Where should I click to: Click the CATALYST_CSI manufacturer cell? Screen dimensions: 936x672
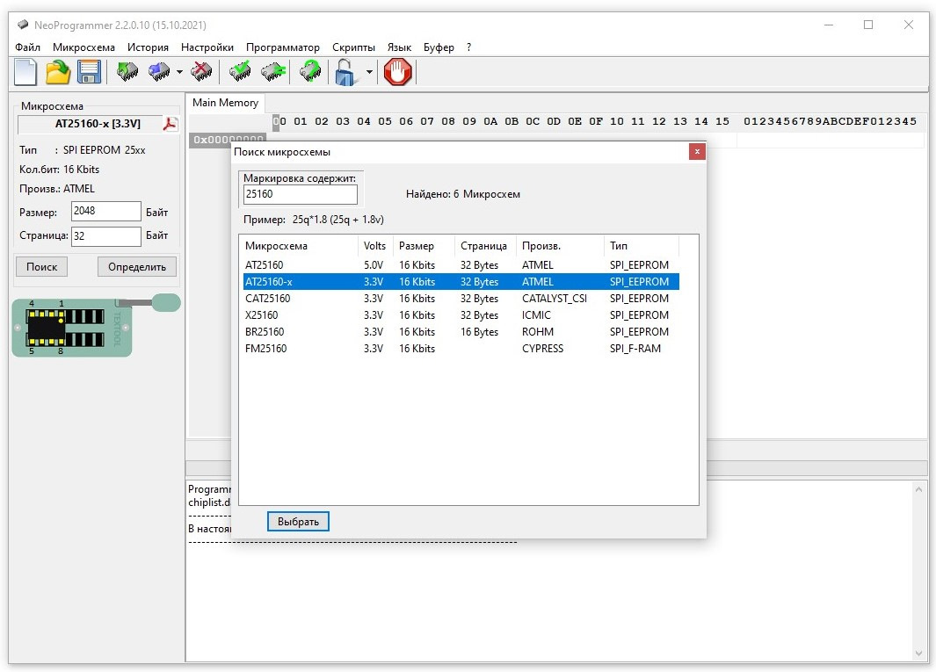pyautogui.click(x=554, y=299)
